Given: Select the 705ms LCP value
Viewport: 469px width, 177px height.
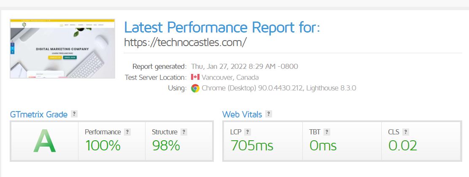Looking at the screenshot, I should [x=252, y=145].
